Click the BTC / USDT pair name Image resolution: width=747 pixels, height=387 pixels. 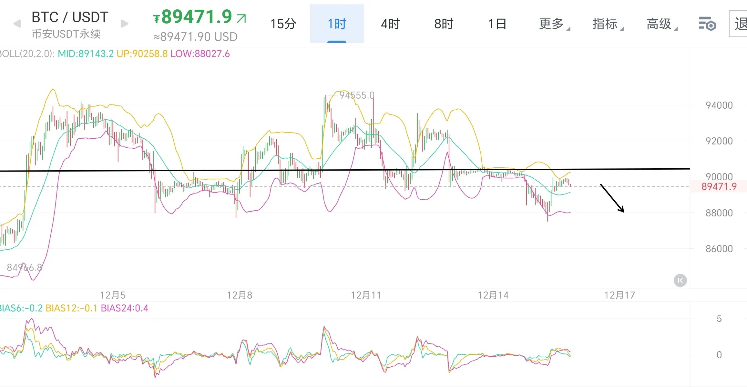coord(70,17)
